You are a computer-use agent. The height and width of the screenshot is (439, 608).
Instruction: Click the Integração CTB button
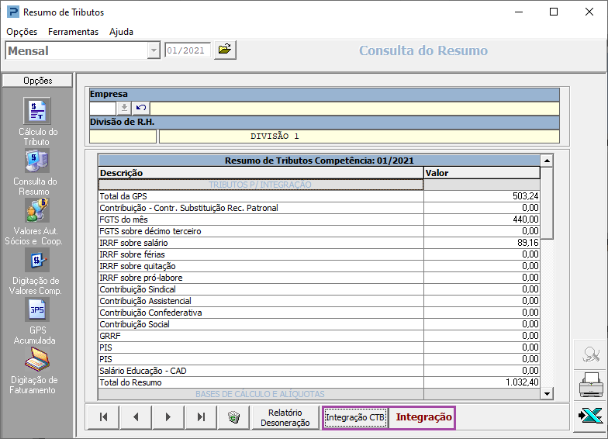tap(355, 417)
